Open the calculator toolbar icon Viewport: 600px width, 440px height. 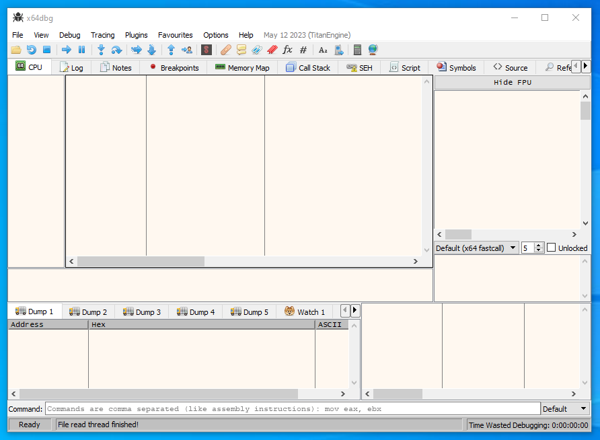click(x=357, y=50)
